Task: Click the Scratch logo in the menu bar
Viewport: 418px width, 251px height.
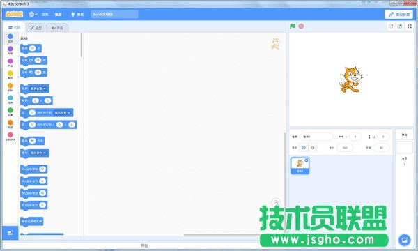Action: coord(14,14)
